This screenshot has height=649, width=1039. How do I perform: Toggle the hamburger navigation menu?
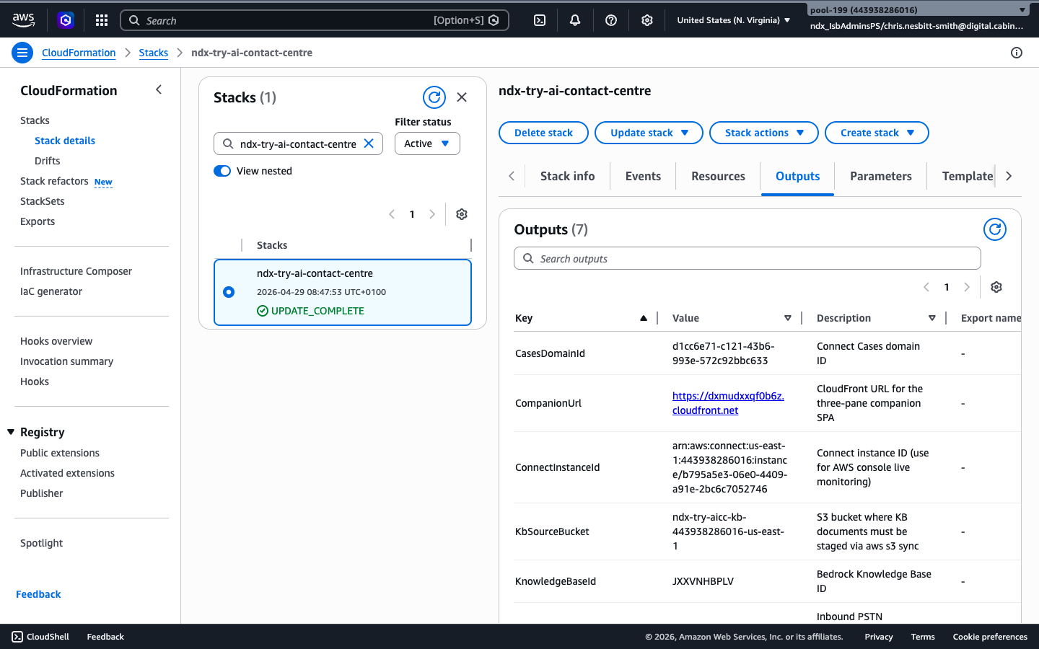tap(22, 53)
